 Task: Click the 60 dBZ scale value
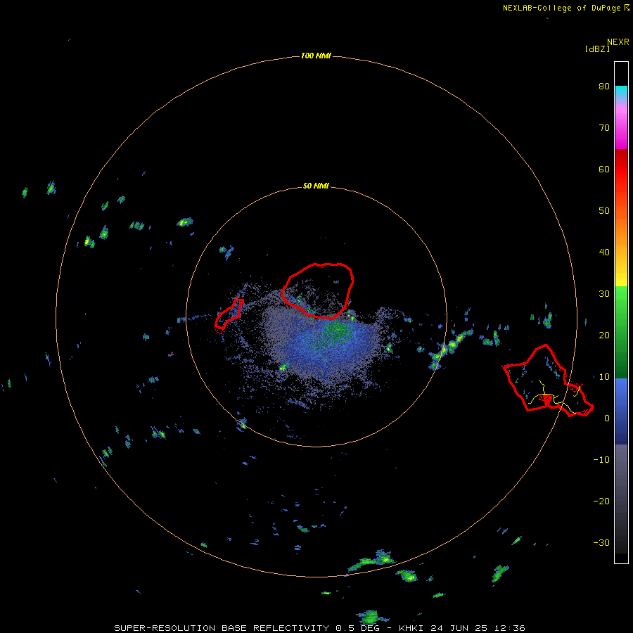(604, 169)
